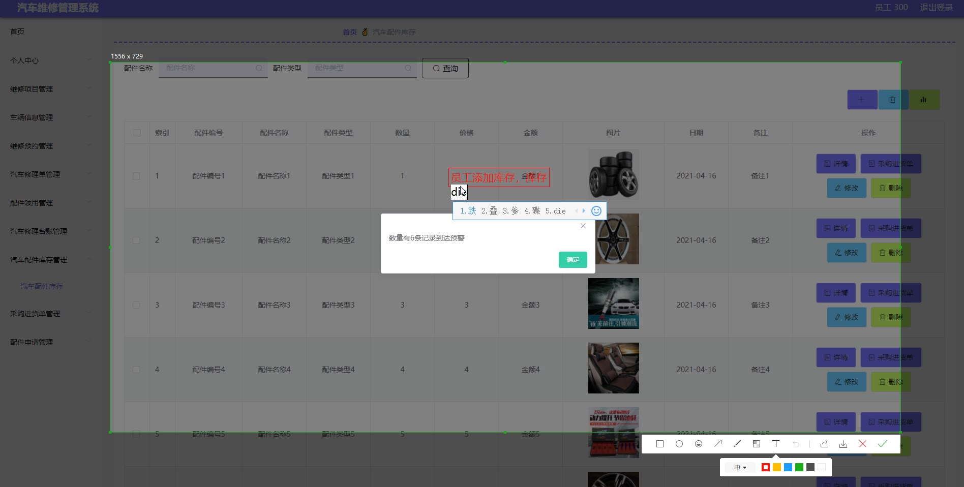Check the checkbox for row 1
This screenshot has height=487, width=964.
pos(136,176)
